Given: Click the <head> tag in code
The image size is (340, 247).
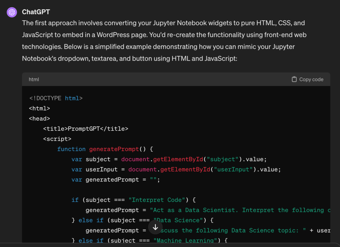Looking at the screenshot, I should (40, 119).
